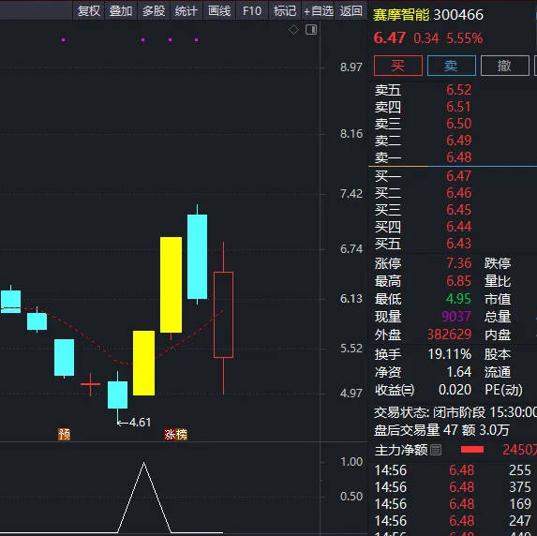Viewport: 537px width, 536px height.
Task: Click the 返回 back button
Action: pyautogui.click(x=351, y=11)
